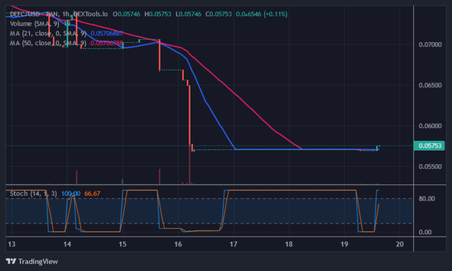Viewport: 452px width, 271px height.
Task: Click the date 16 on time axis
Action: coord(178,245)
